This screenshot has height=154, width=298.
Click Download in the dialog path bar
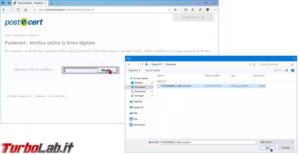[171, 64]
